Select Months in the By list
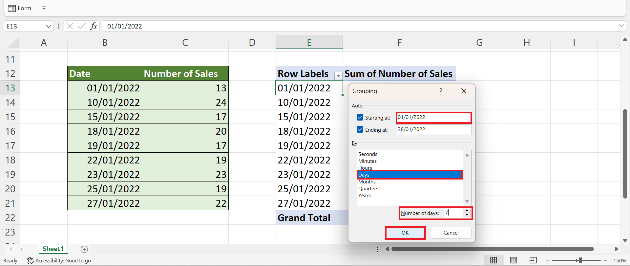Viewport: 630px width, 266px height. click(x=367, y=182)
